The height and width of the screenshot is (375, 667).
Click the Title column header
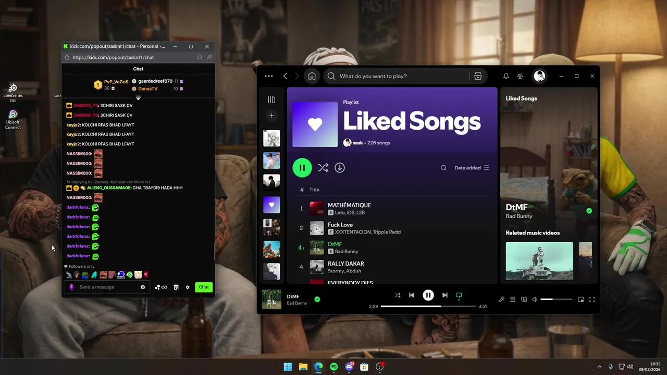(x=314, y=190)
